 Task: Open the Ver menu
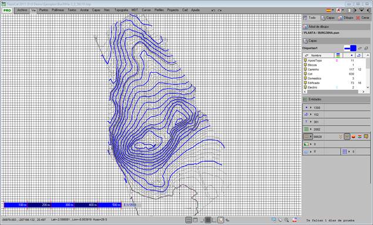[x=33, y=10]
